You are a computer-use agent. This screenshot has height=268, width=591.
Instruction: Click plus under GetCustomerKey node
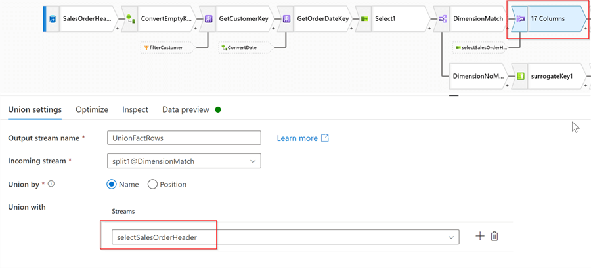[x=273, y=28]
